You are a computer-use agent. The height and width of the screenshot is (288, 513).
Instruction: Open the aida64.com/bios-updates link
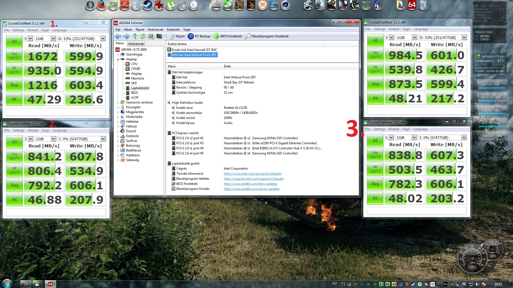coord(251,184)
